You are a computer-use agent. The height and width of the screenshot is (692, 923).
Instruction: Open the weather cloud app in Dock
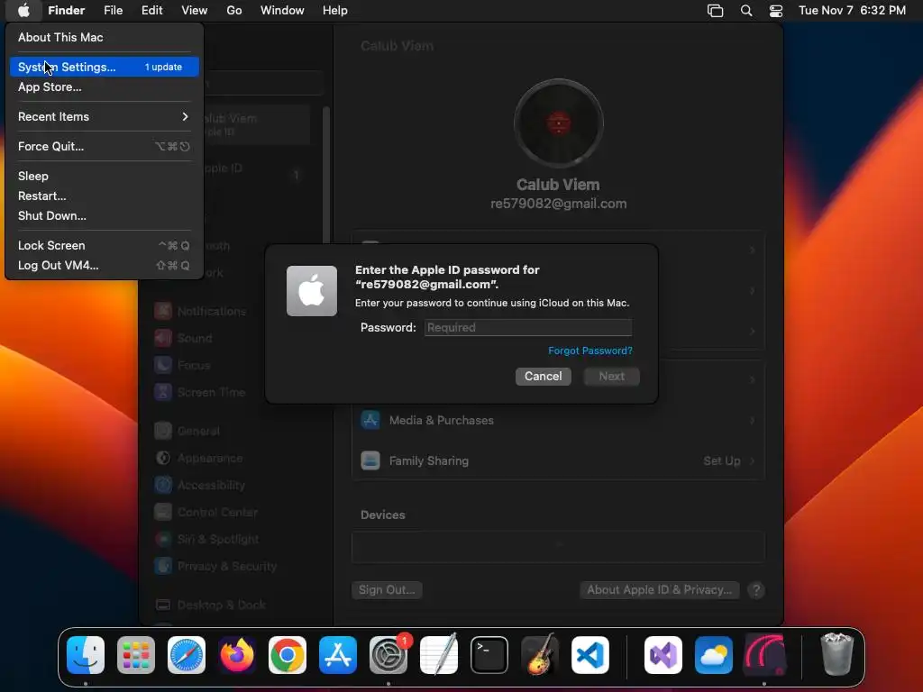pos(714,655)
